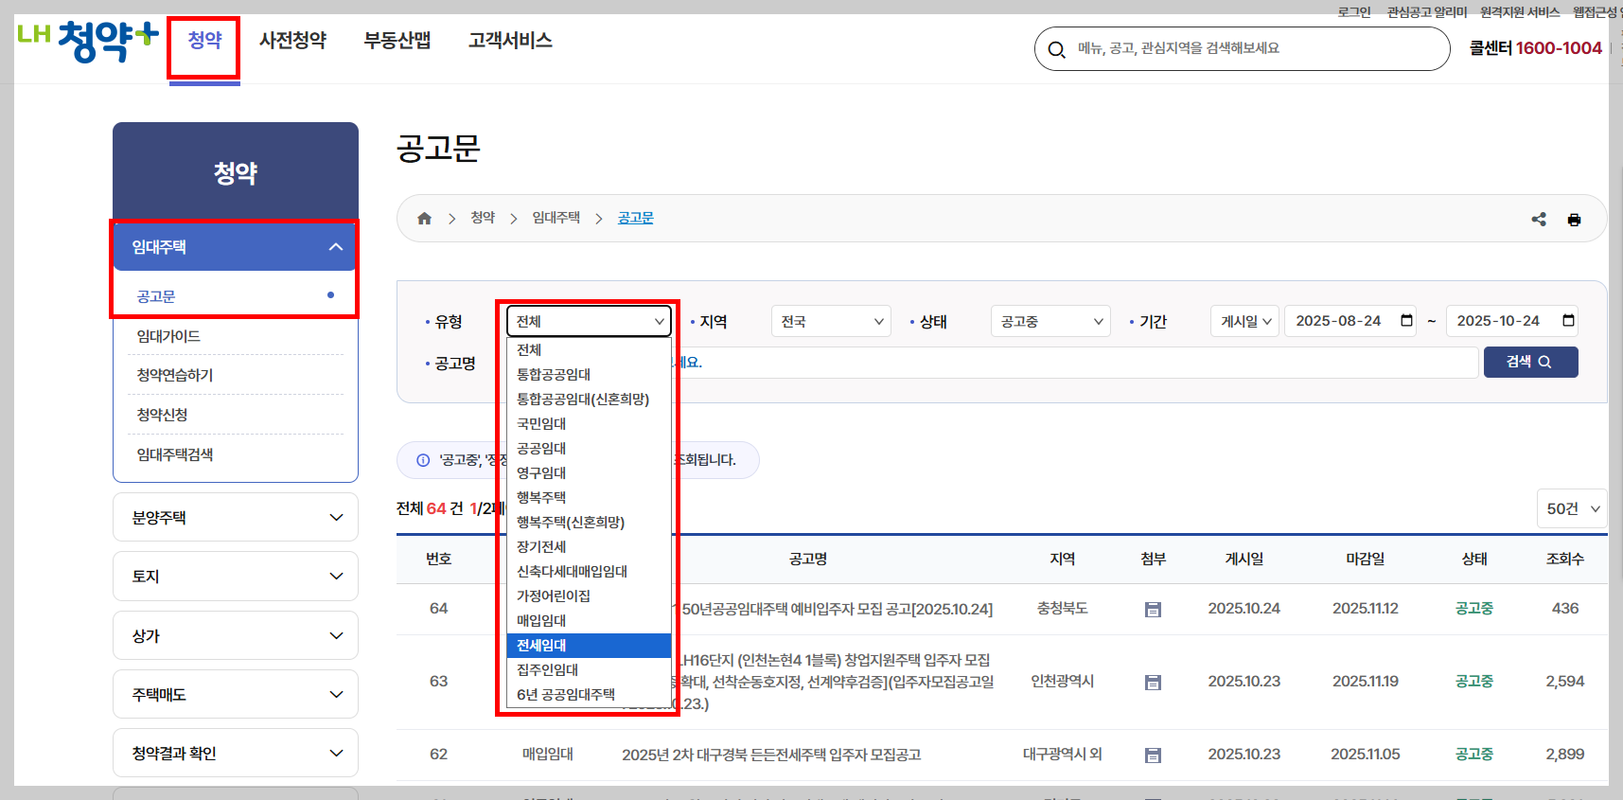Screen dimensions: 1623x800
Task: Select 집주인임대 option
Action: click(x=589, y=670)
